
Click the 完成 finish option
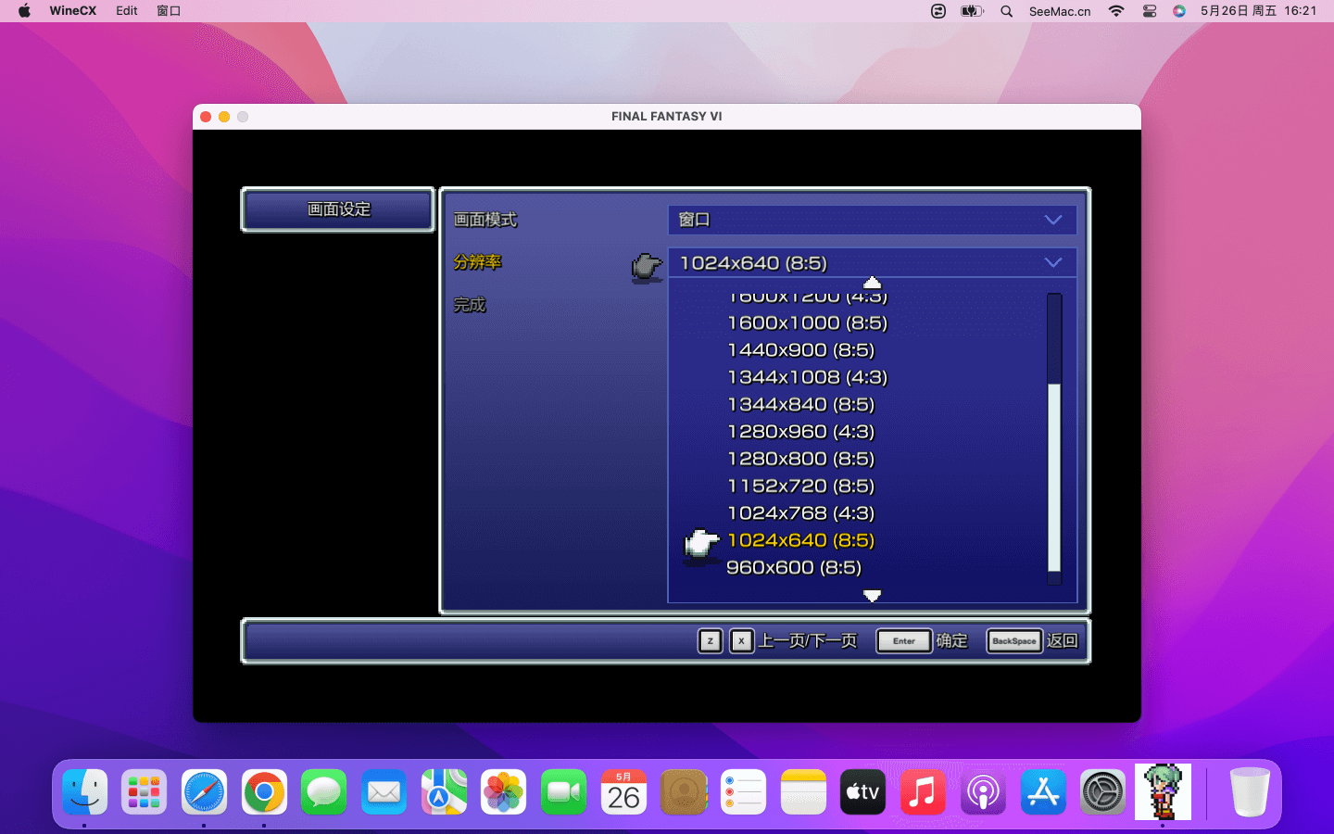470,305
